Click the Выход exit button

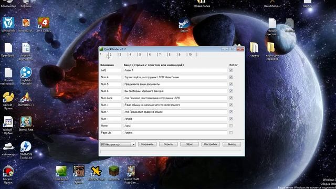[232, 144]
